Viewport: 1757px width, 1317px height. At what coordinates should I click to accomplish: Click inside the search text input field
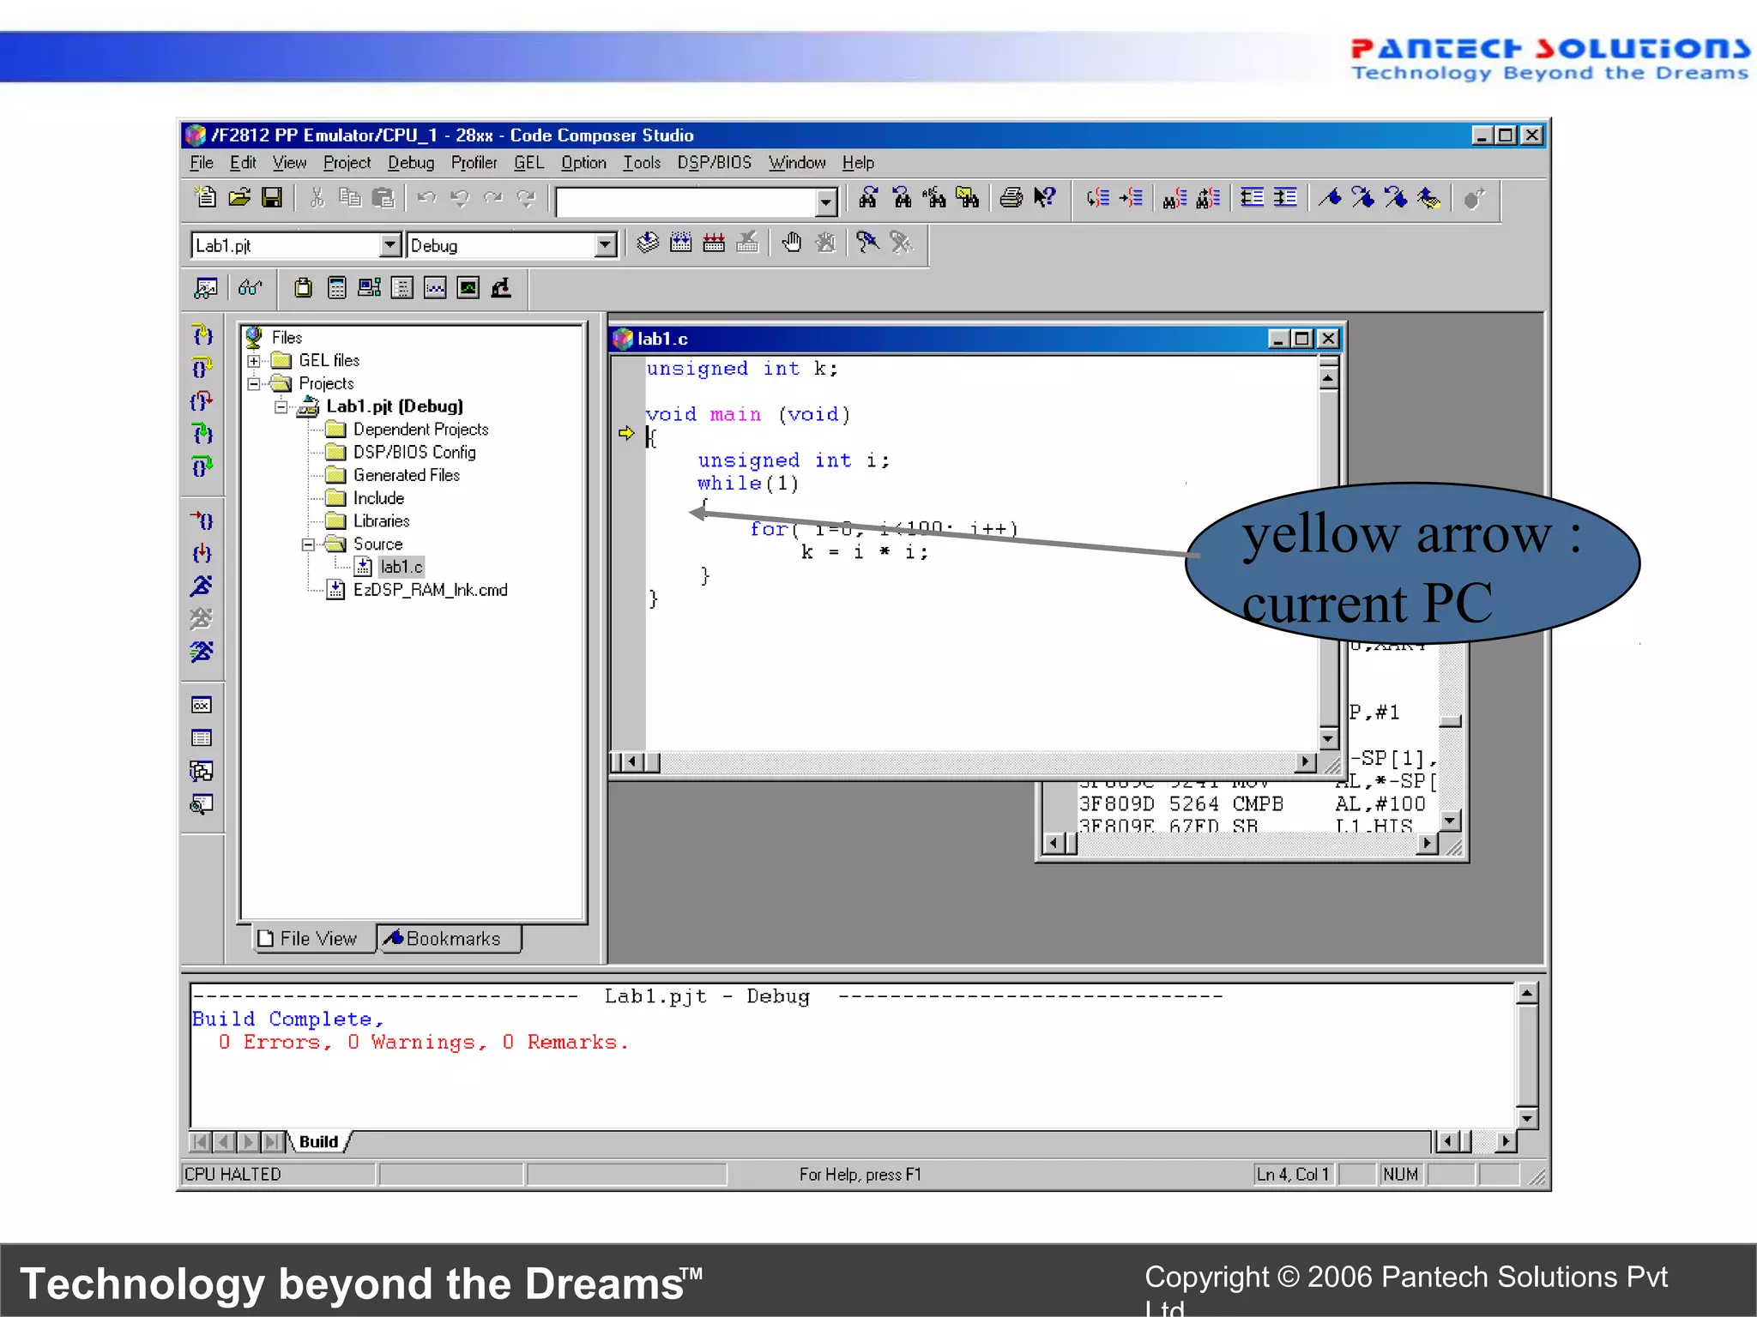686,202
